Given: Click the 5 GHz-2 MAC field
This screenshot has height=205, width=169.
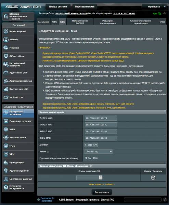Looking at the screenshot, I should coord(101,132).
